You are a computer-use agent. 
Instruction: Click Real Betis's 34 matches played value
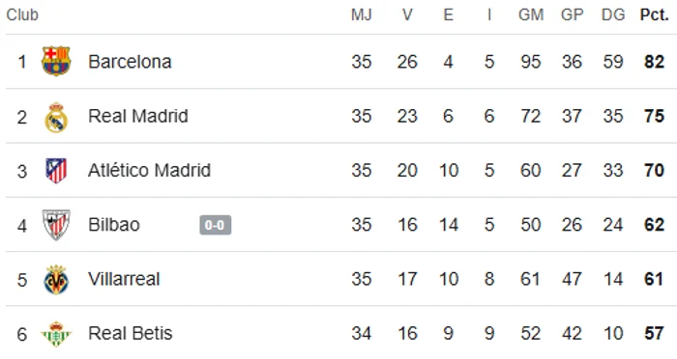click(362, 333)
